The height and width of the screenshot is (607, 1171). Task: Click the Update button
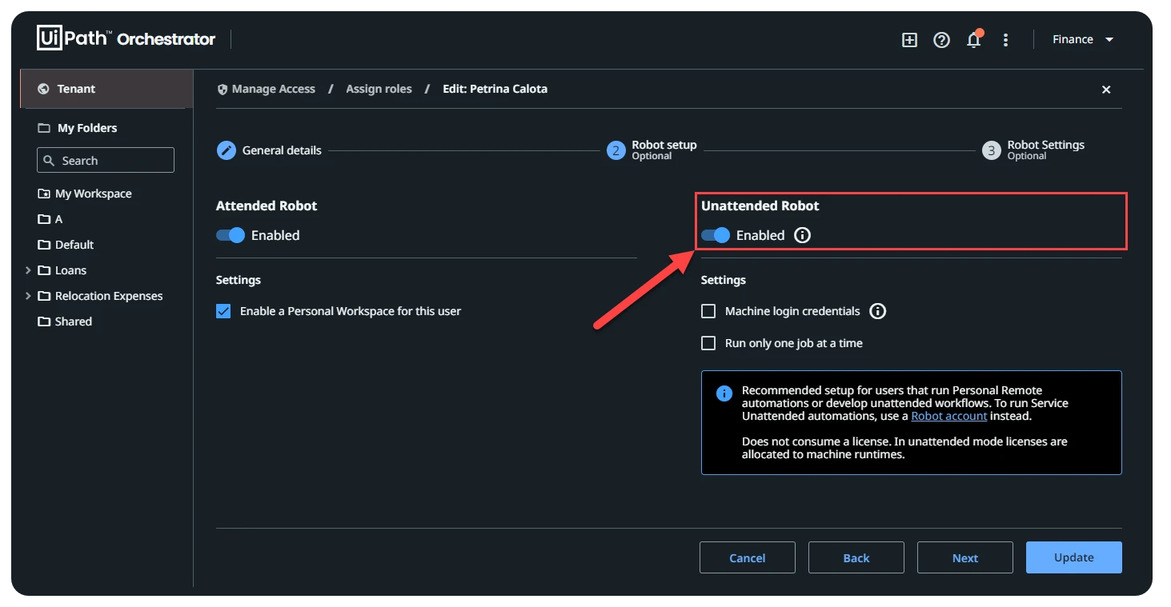tap(1074, 557)
